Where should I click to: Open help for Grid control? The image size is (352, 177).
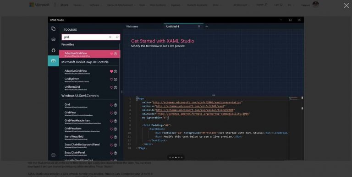[x=115, y=105]
